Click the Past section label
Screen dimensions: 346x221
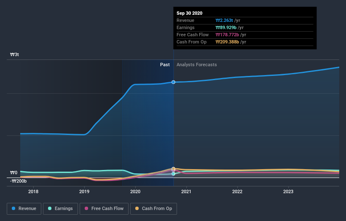[165, 65]
